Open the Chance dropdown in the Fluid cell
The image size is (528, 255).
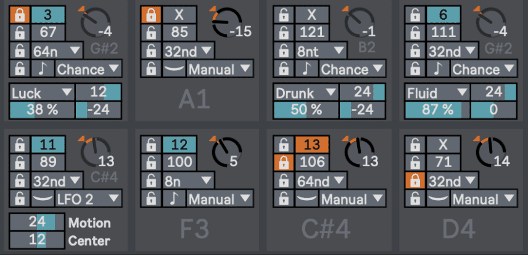[484, 69]
